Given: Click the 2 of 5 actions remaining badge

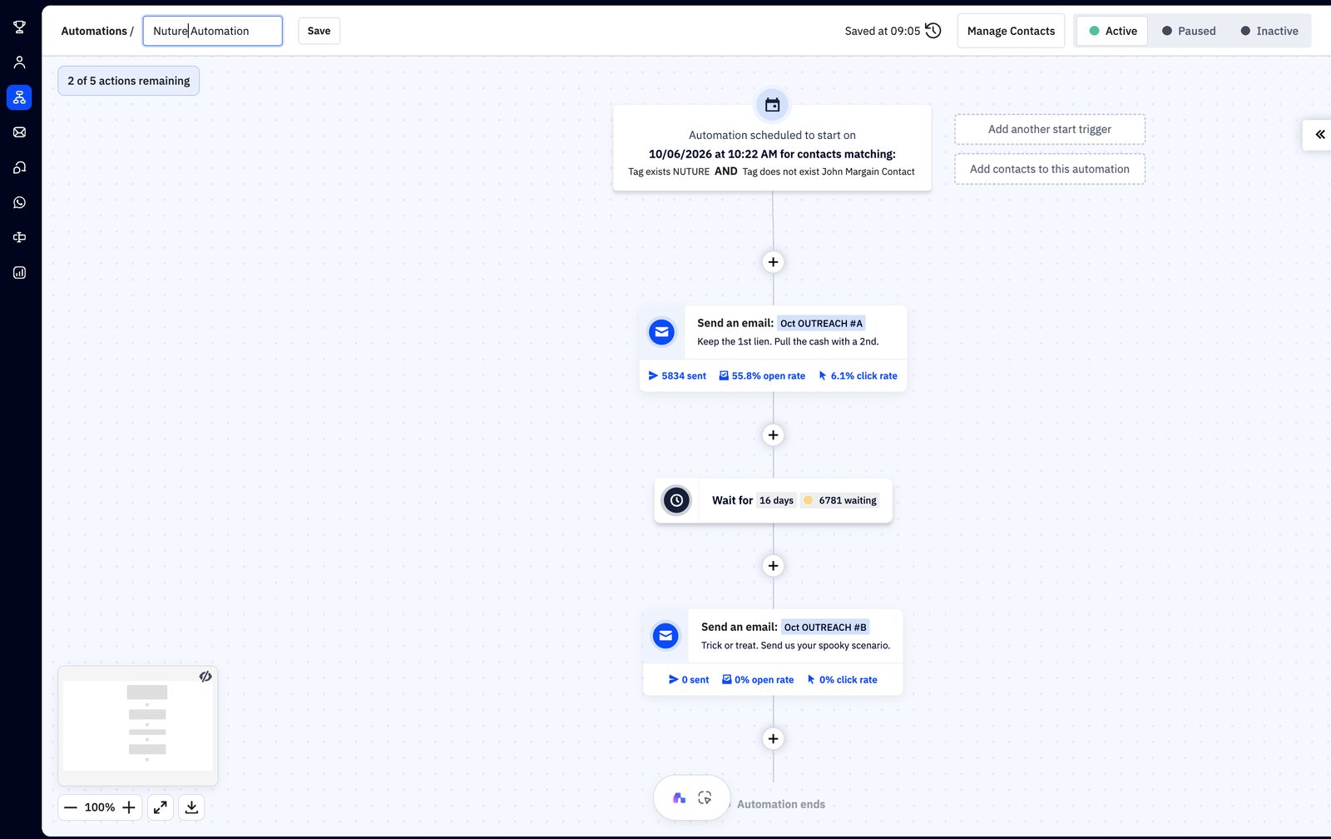Looking at the screenshot, I should (x=129, y=81).
